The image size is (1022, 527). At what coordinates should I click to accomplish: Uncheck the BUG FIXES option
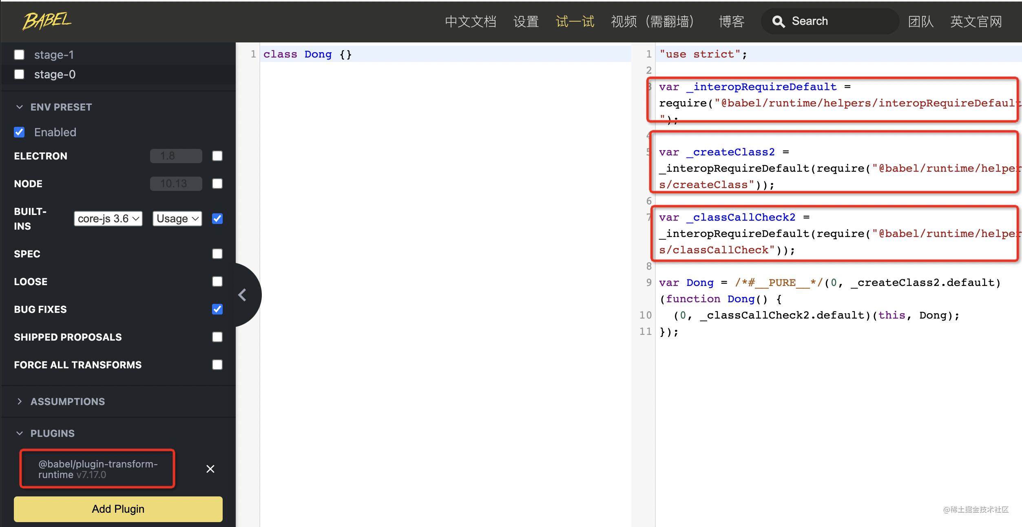pos(217,309)
